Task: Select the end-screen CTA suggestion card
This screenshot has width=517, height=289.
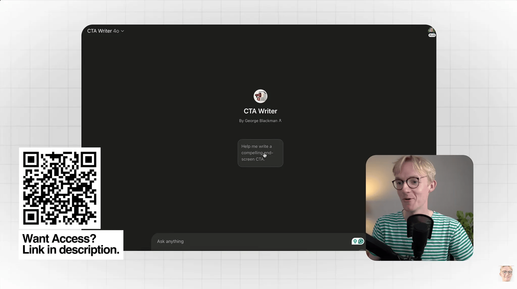Action: [260, 153]
